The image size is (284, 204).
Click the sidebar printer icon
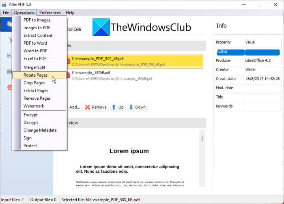pos(10,72)
